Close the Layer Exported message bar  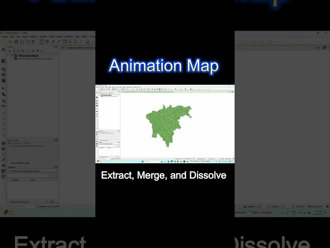coord(325,48)
